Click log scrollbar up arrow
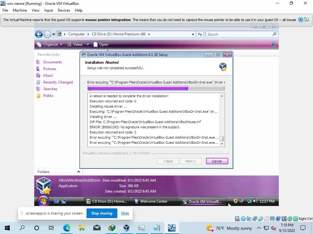Viewport: 313px width, 234px height. pos(222,96)
